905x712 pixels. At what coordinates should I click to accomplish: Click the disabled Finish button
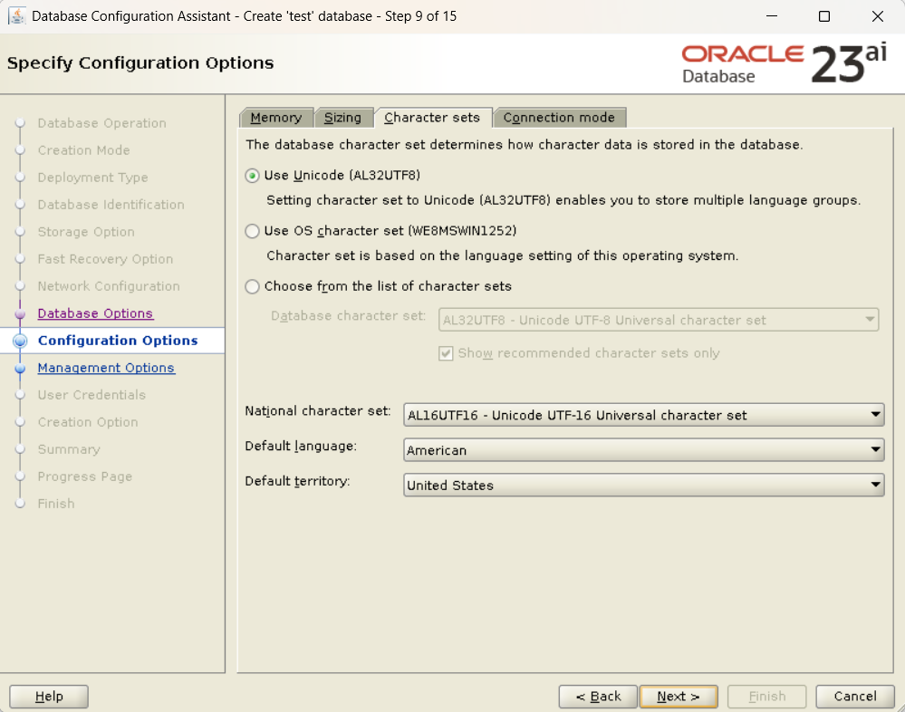767,697
